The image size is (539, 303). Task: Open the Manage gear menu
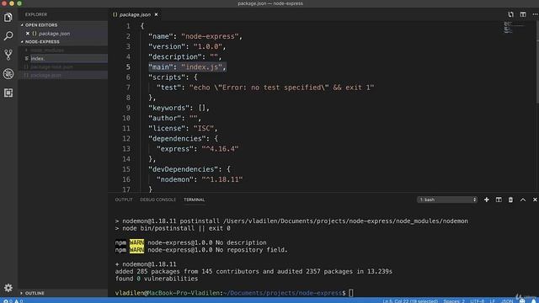tap(8, 288)
